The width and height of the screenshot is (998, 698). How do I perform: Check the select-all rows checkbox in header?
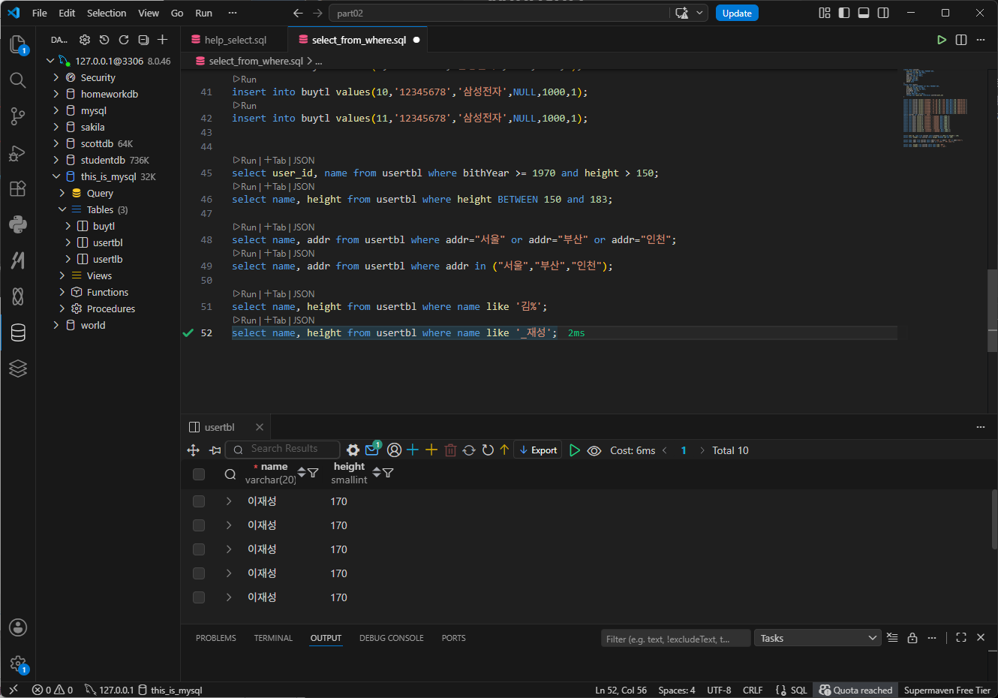[199, 474]
